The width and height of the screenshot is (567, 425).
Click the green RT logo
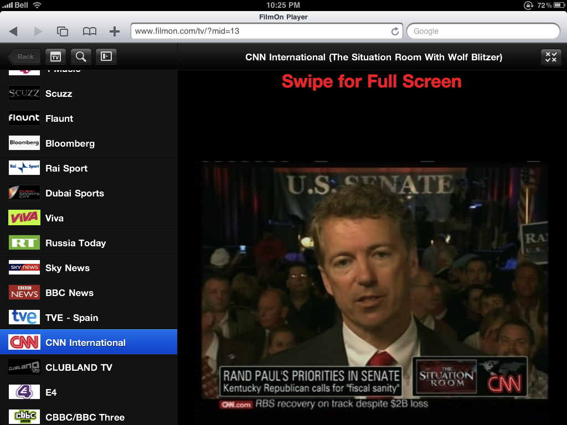[24, 242]
